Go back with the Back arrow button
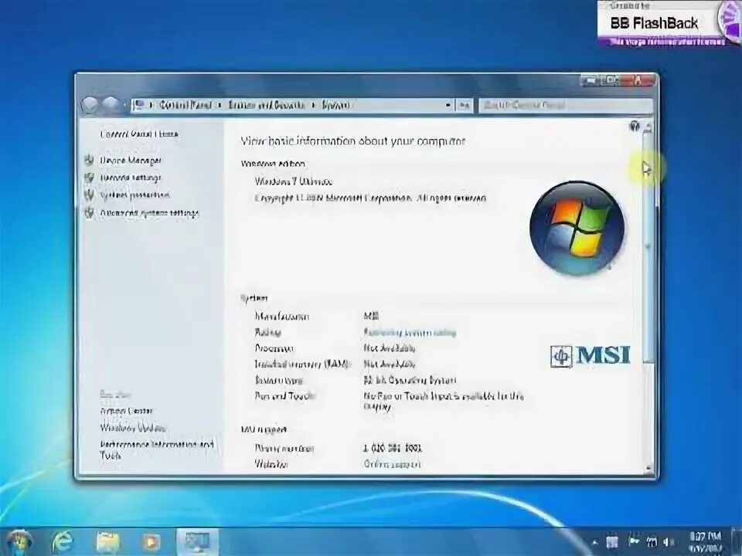742x556 pixels. coord(89,105)
